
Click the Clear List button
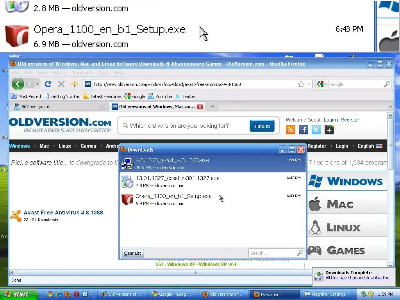[133, 253]
